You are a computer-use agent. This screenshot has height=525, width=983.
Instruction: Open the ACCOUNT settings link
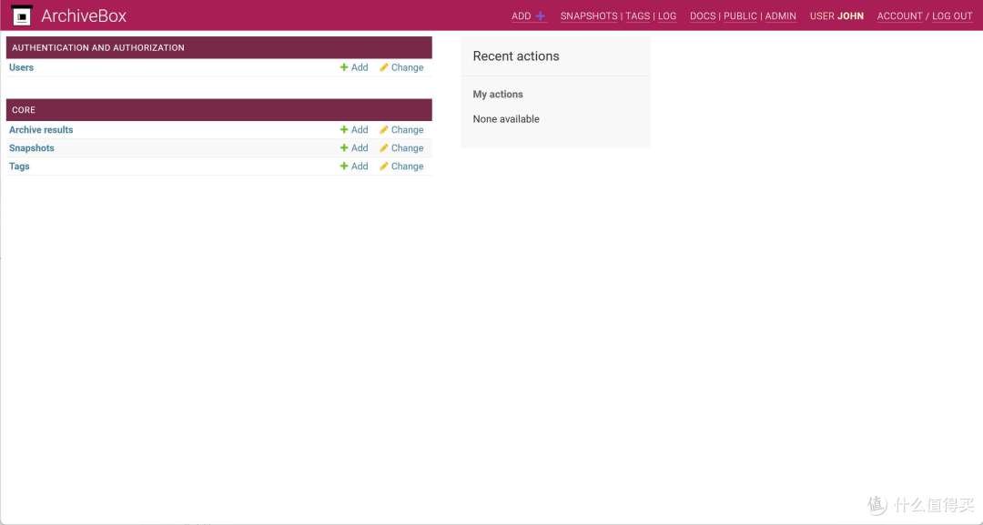(x=899, y=16)
